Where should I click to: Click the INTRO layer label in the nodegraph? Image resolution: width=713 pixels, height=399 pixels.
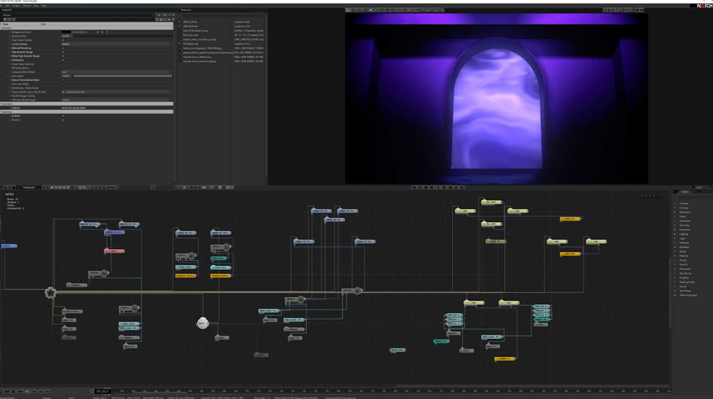[10, 195]
